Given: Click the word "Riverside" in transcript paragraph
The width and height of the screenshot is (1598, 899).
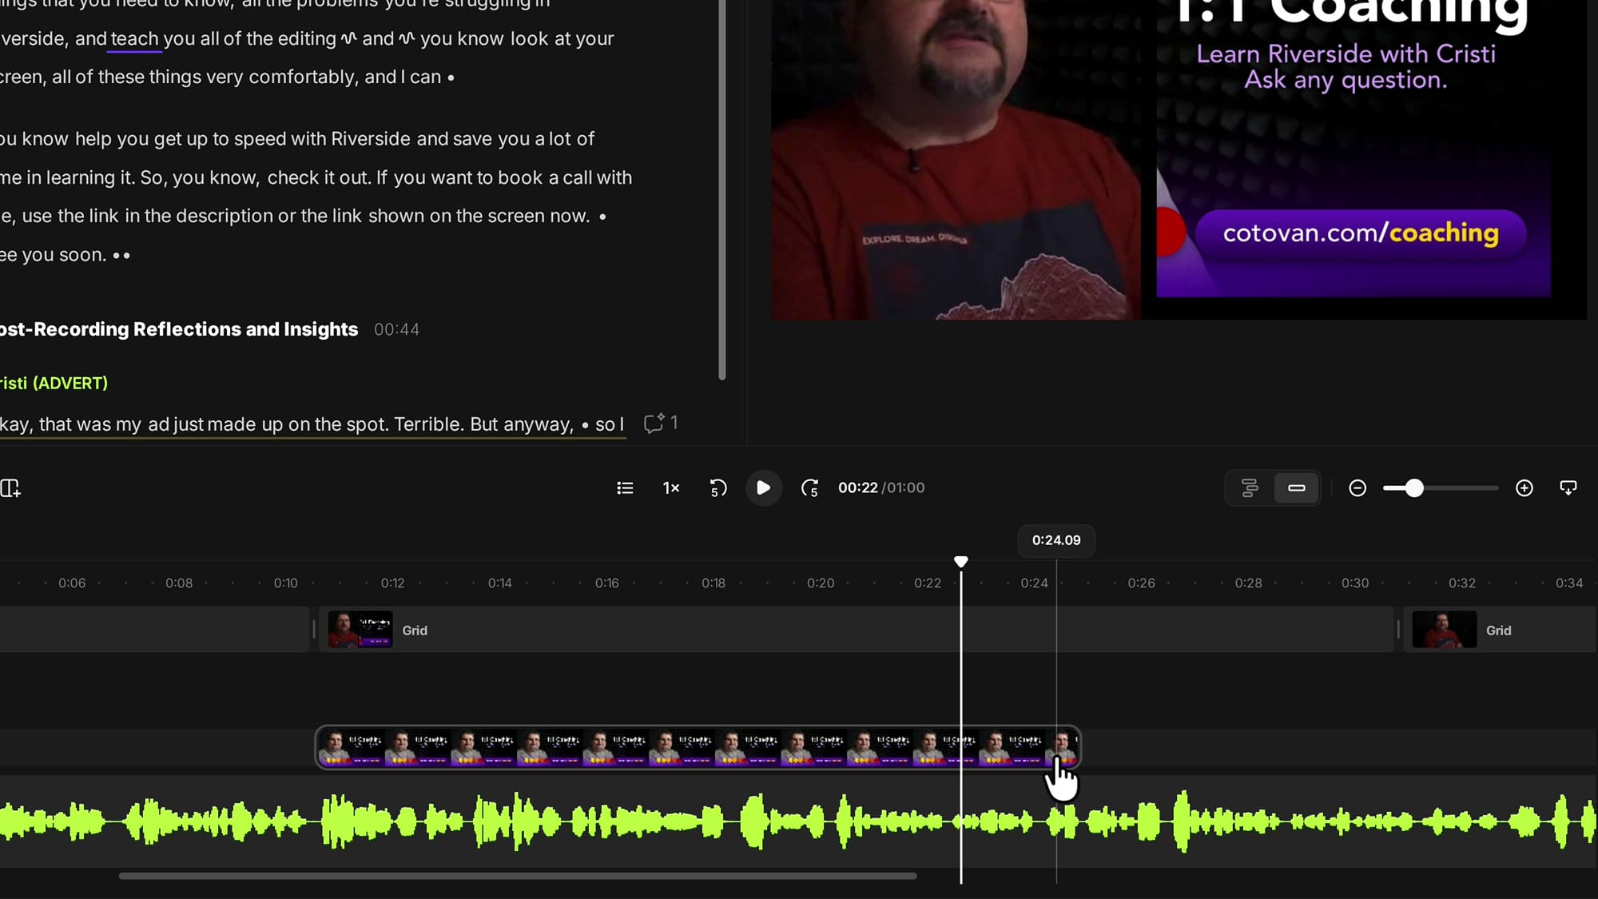Looking at the screenshot, I should point(371,139).
